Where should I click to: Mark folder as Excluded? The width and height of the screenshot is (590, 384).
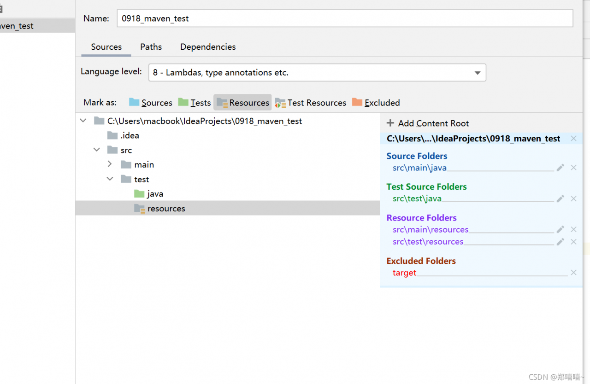tap(376, 103)
